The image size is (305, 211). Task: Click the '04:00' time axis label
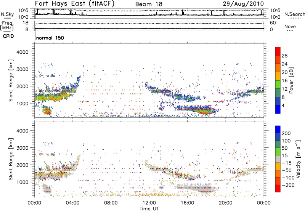coord(73,203)
